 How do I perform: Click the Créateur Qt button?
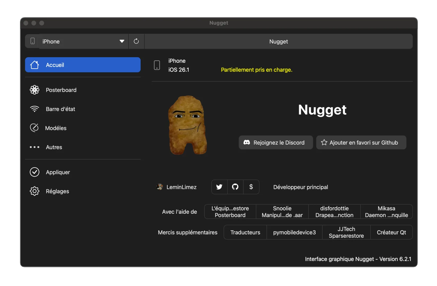point(391,232)
